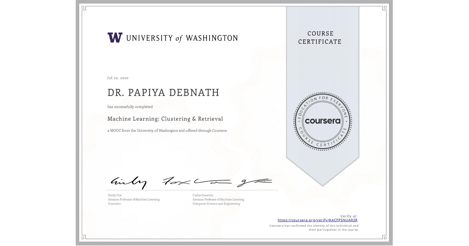Expand details under Carlos Guestrin's signature
Screen dimensions: 469x246
point(218,199)
